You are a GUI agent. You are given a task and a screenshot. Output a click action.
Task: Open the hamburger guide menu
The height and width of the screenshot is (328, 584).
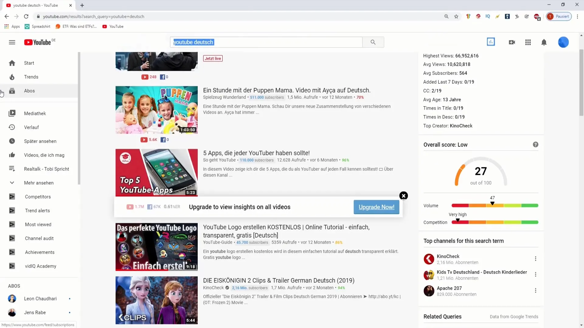click(12, 42)
